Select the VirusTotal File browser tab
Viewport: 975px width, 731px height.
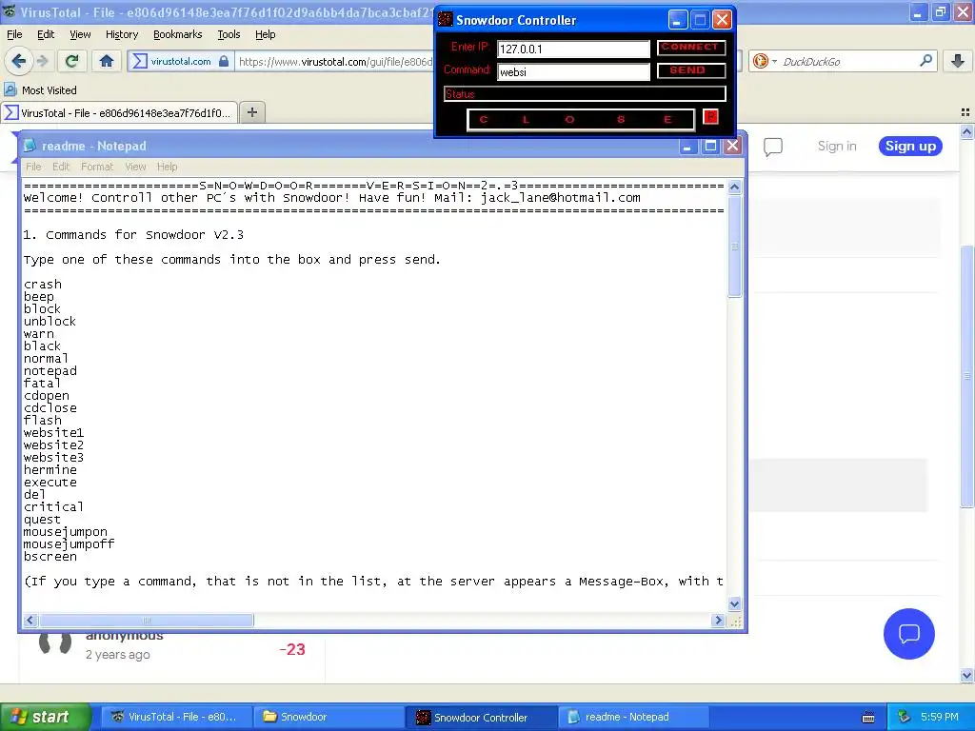point(119,112)
